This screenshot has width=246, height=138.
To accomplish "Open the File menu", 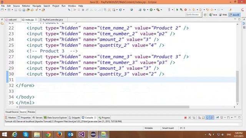I will [x=3, y=6].
